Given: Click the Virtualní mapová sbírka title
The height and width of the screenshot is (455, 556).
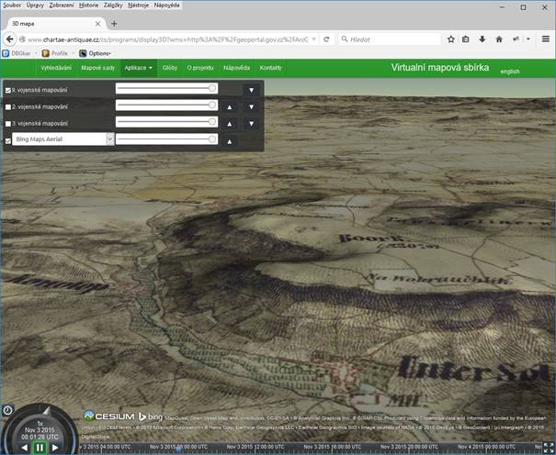Looking at the screenshot, I should (x=439, y=68).
